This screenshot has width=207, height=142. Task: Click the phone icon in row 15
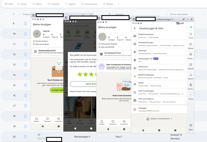[25, 85]
